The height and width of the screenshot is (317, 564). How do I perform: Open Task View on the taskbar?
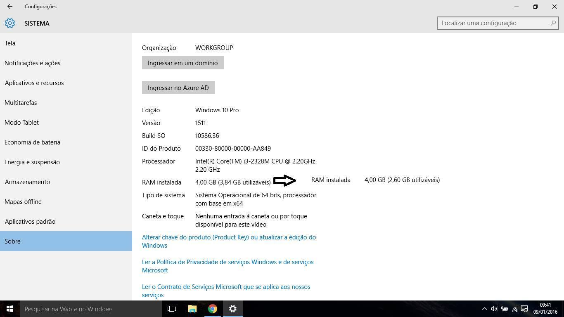(172, 309)
